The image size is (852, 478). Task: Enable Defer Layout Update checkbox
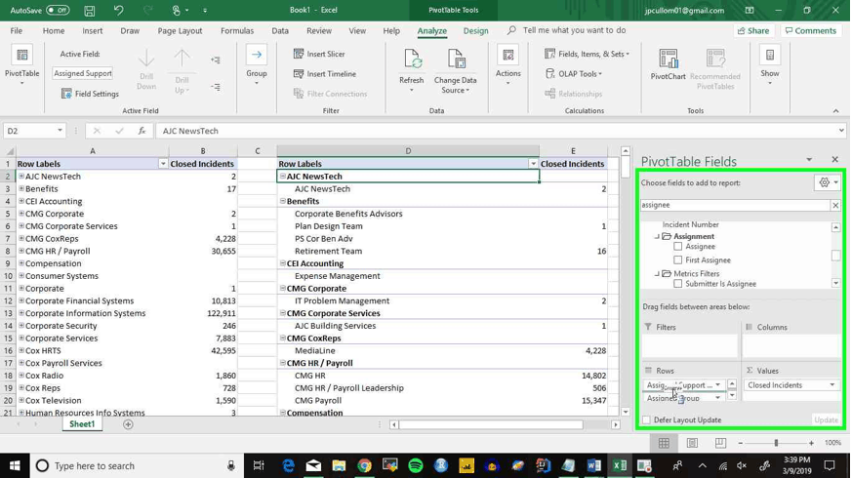click(x=646, y=419)
